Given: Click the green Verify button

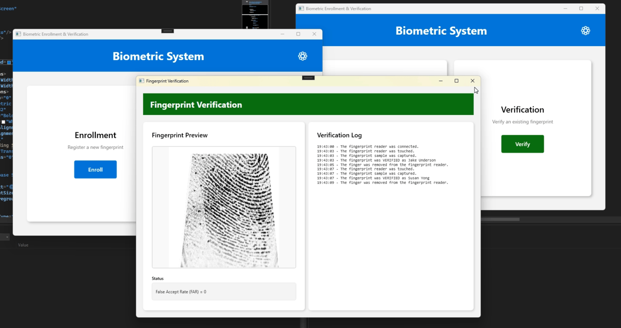Looking at the screenshot, I should (522, 144).
